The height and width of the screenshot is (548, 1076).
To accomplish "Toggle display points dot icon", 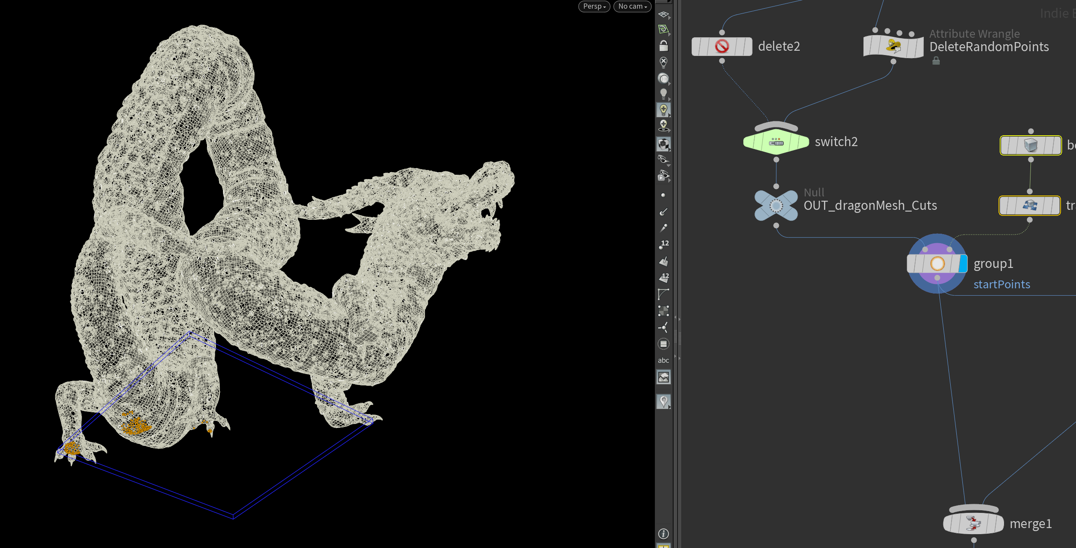I will [663, 196].
